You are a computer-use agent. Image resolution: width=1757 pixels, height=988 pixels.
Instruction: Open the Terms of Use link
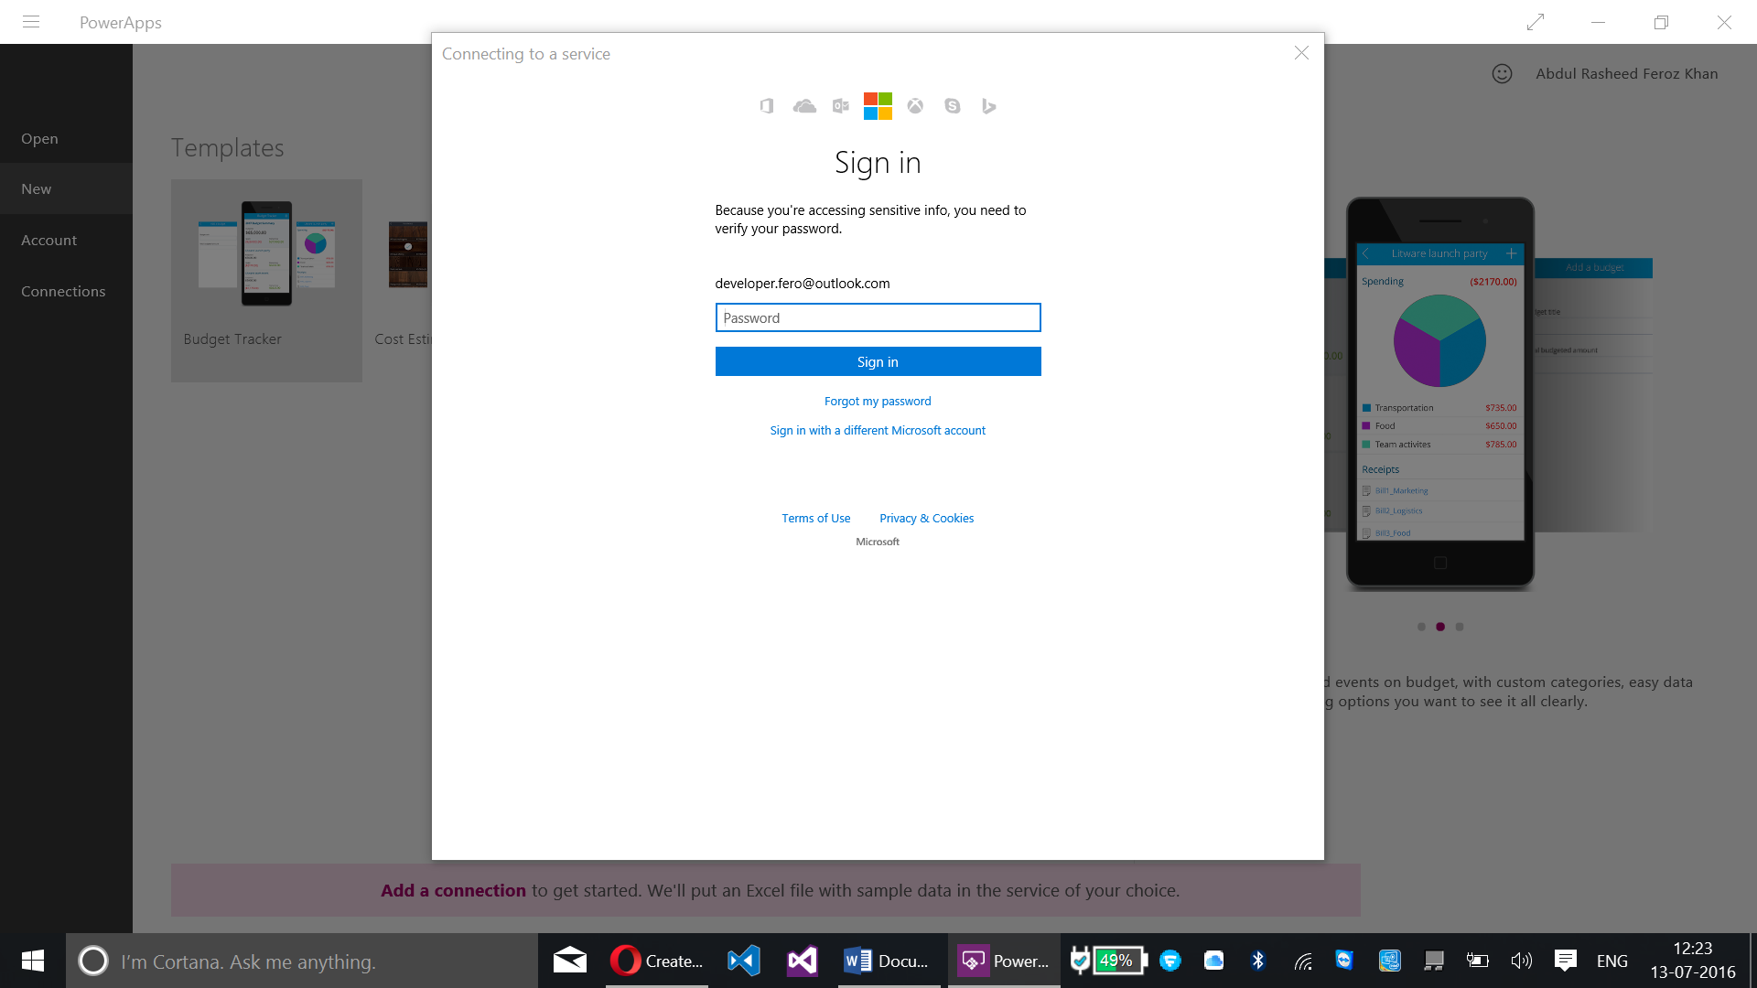click(x=815, y=518)
